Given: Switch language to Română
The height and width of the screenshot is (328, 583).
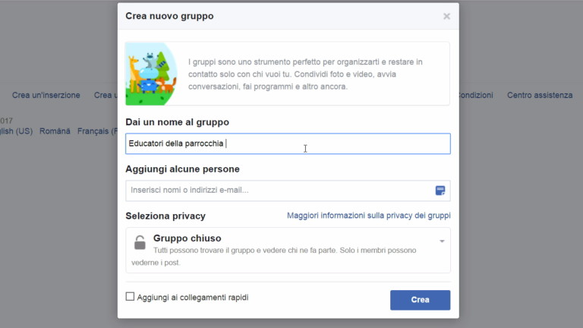Looking at the screenshot, I should click(x=55, y=131).
